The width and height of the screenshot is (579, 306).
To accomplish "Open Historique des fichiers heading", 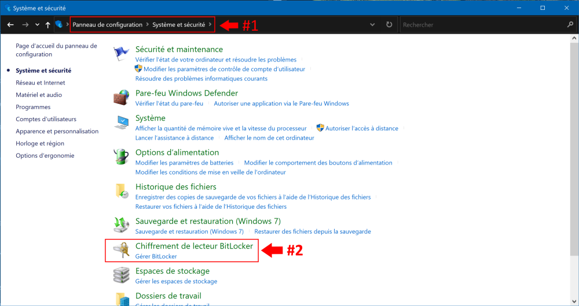I will coord(176,187).
